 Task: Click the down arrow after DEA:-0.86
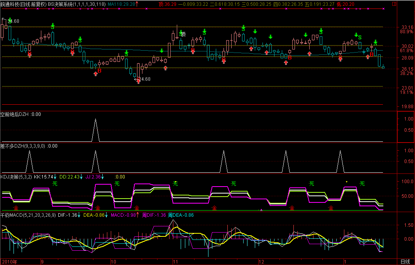pos(107,215)
